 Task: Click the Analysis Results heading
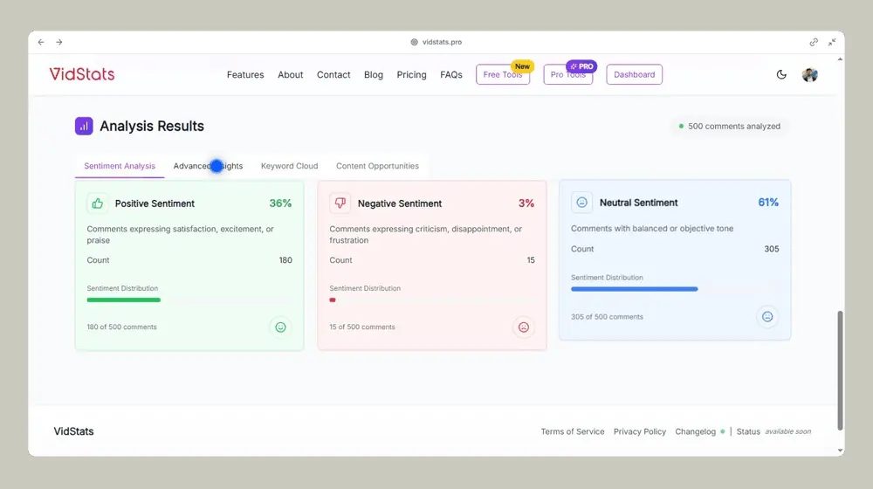[x=152, y=127]
